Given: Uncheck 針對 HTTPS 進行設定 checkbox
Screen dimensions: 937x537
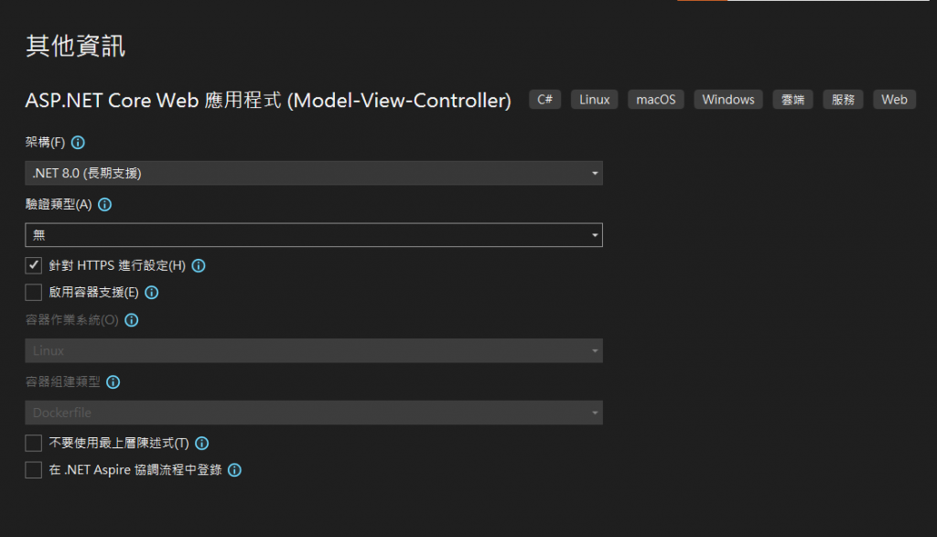Looking at the screenshot, I should (x=34, y=265).
